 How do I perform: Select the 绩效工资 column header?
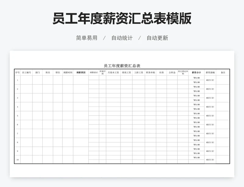pos(127,73)
